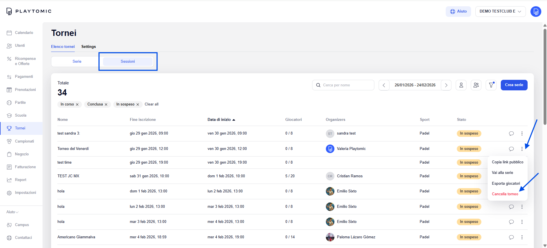This screenshot has width=547, height=248.
Task: Expand the DEMO TESTCLUB E dropdown
Action: (500, 11)
